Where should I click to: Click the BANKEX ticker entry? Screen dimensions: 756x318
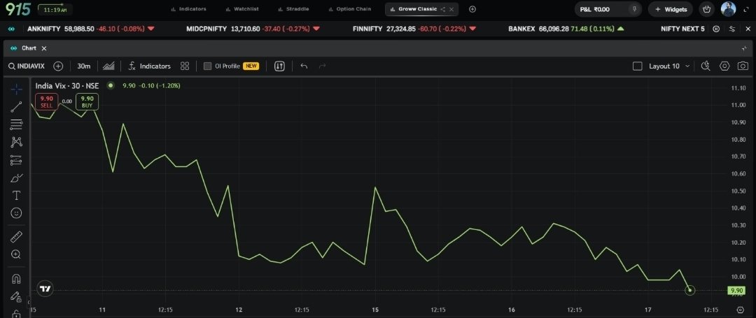tap(566, 29)
